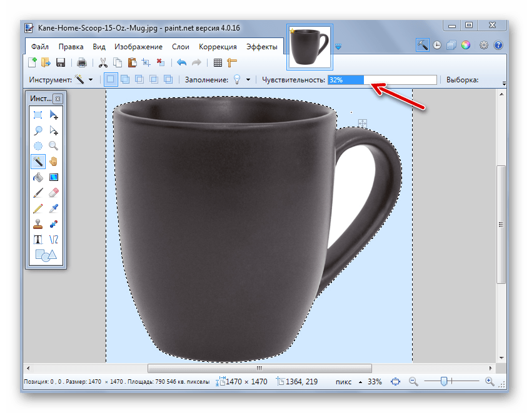529x413 pixels.
Task: Click the Crop to Selection icon
Action: tap(146, 62)
